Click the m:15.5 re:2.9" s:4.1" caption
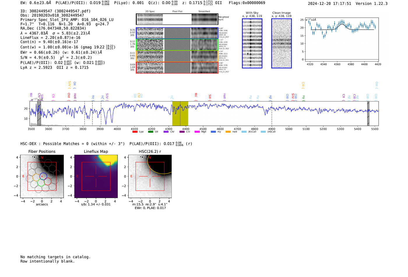 point(150,204)
